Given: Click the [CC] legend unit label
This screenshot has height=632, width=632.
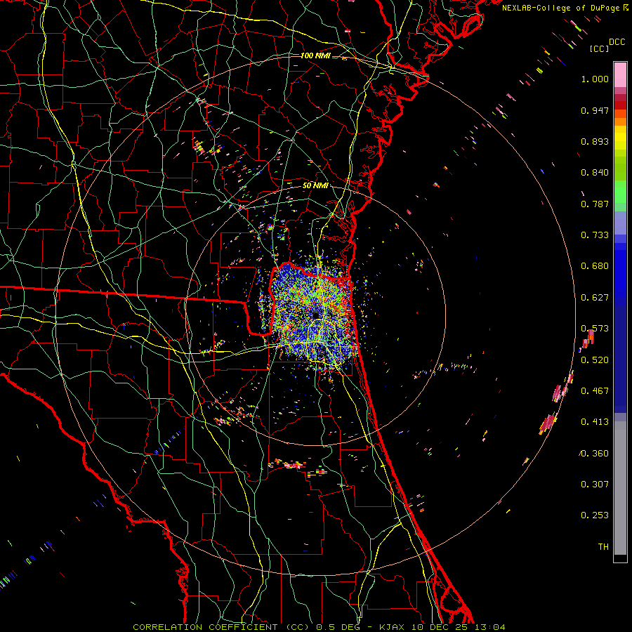Looking at the screenshot, I should 599,48.
